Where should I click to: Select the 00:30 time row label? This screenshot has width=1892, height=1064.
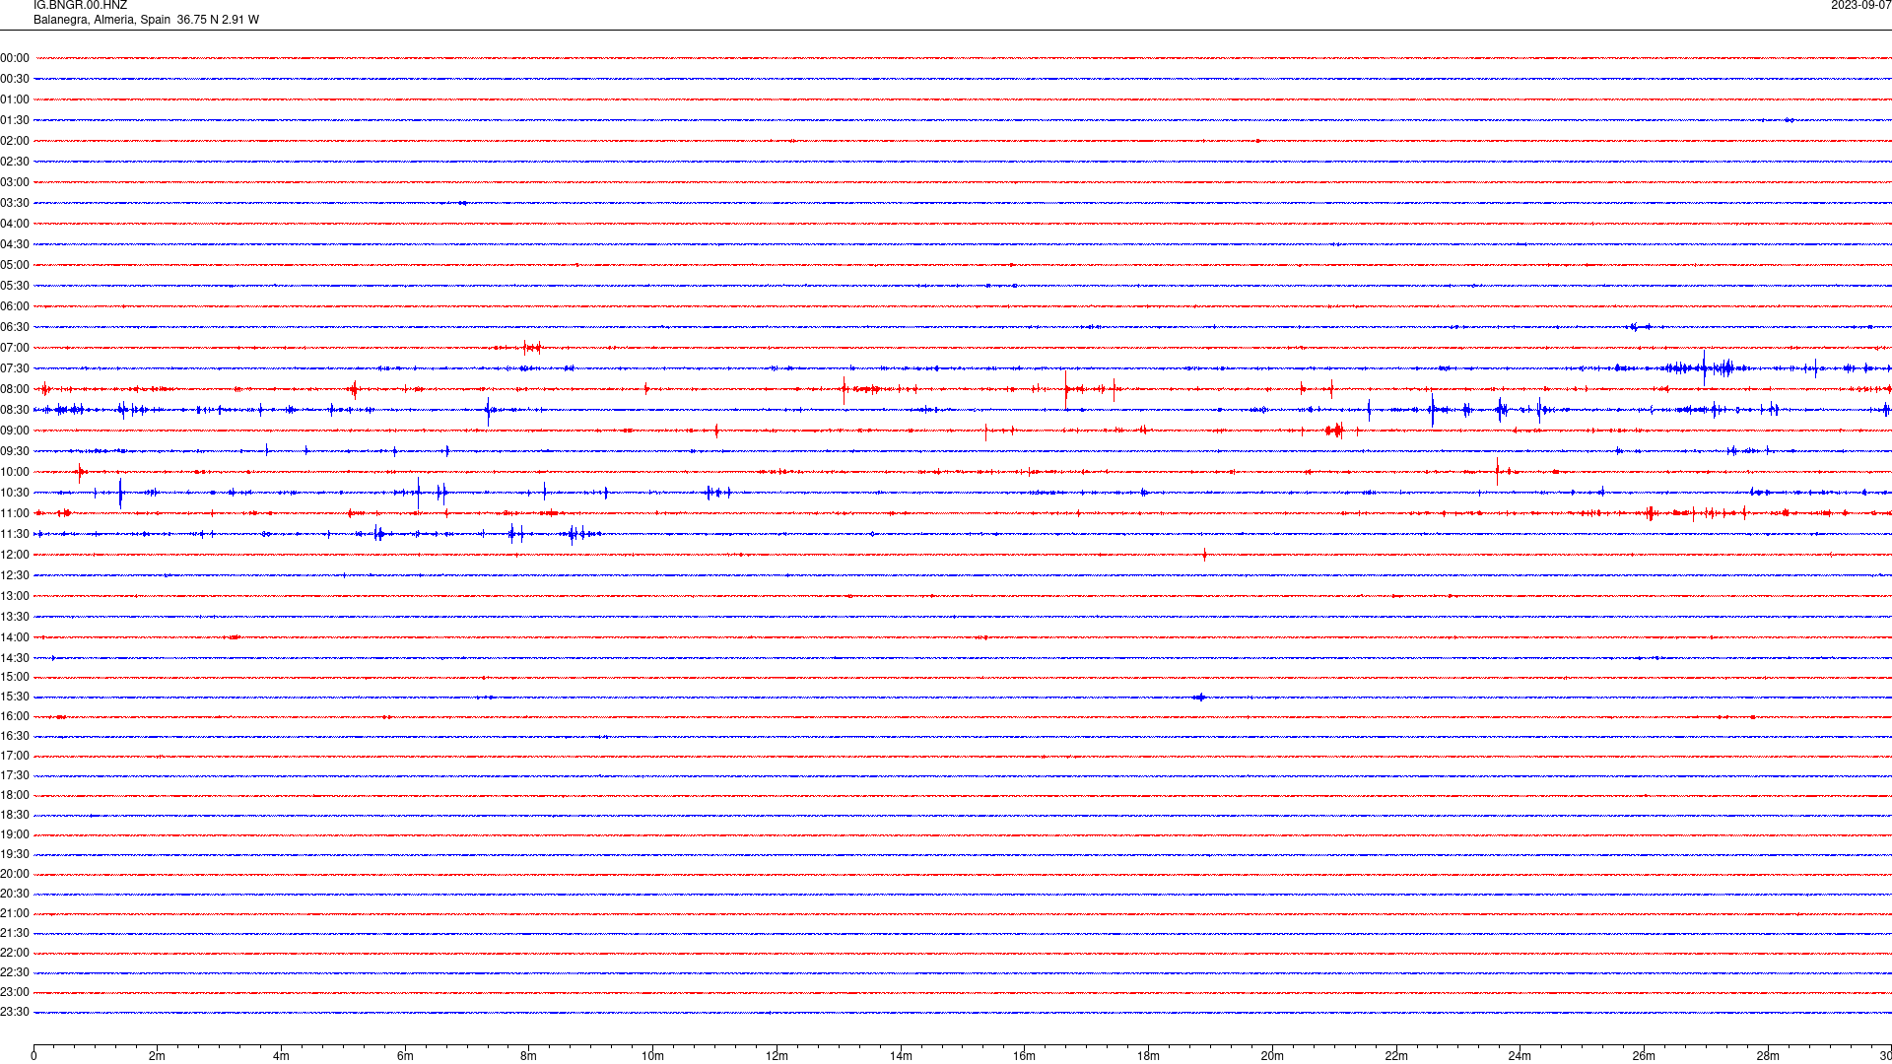(15, 79)
